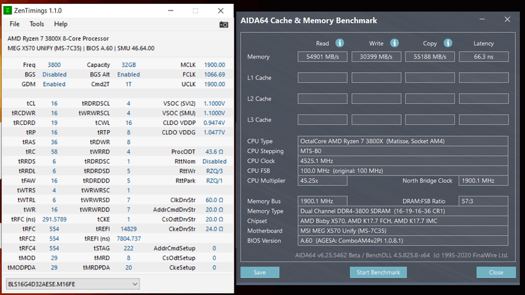This screenshot has width=525, height=295.
Task: Click the Memory Type DDR4-3800 field
Action: click(403, 211)
